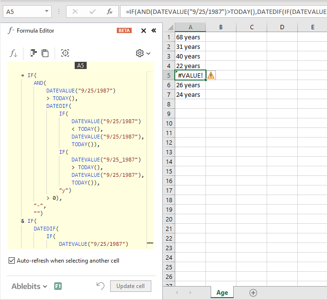Click the previous sheet navigation arrow
Viewport: 327px width, 300px height.
pos(177,293)
